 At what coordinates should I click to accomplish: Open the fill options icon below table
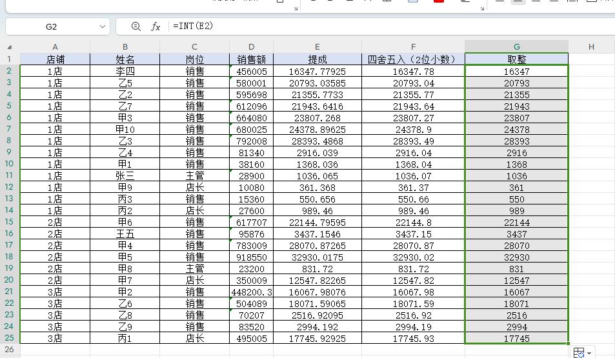579,352
